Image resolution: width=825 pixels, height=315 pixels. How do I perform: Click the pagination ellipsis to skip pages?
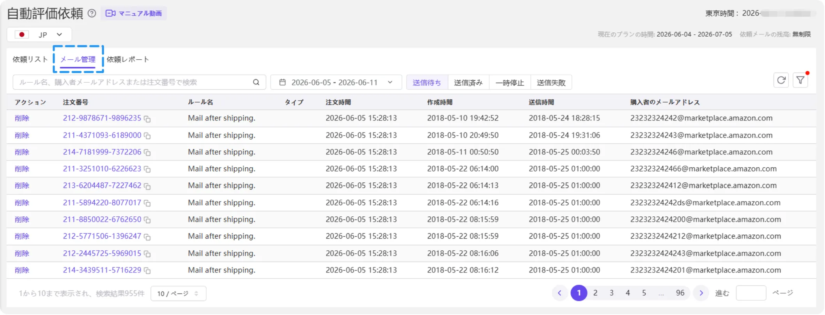click(x=661, y=294)
